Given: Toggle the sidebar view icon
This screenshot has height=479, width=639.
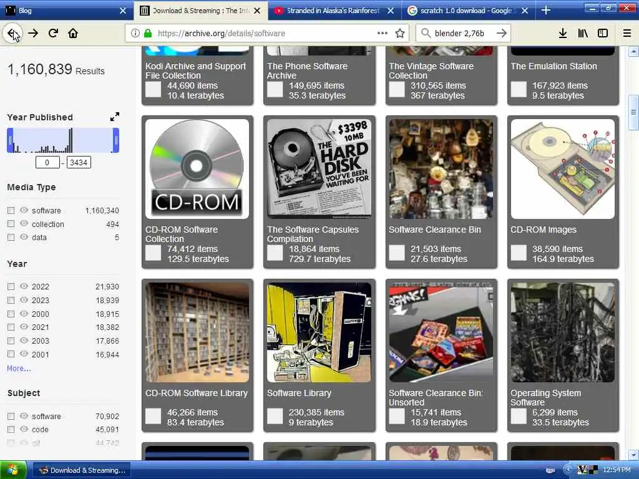Looking at the screenshot, I should coord(603,34).
